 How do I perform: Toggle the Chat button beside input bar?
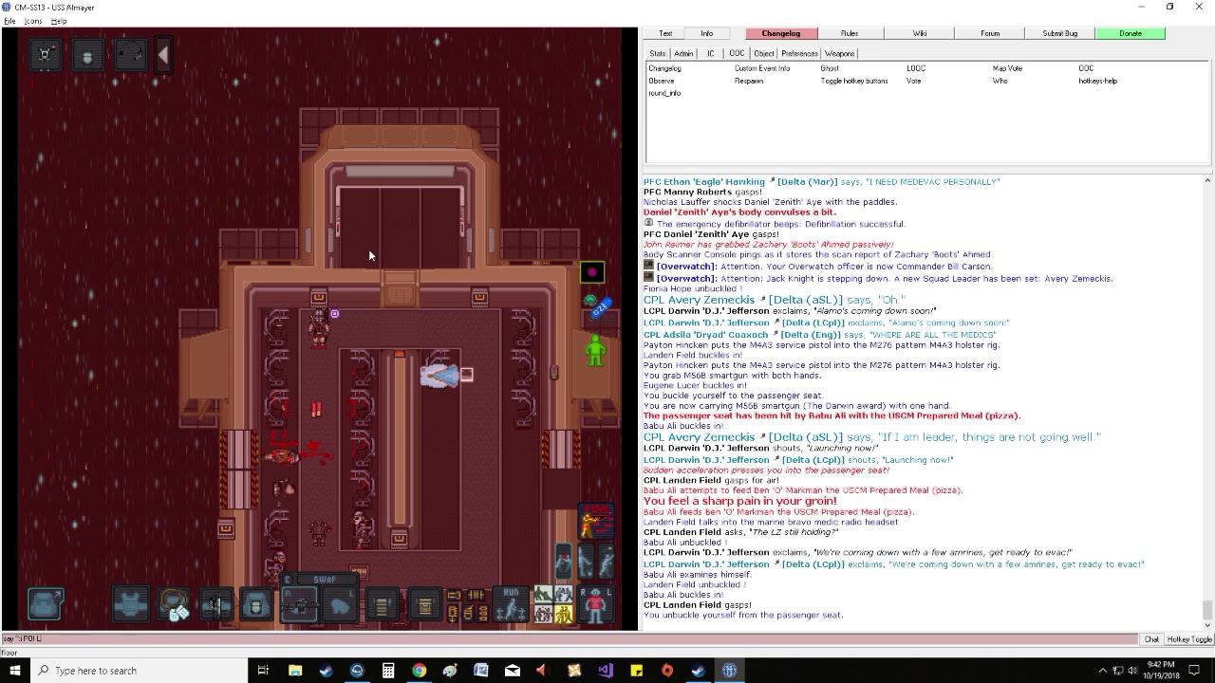click(x=1151, y=639)
